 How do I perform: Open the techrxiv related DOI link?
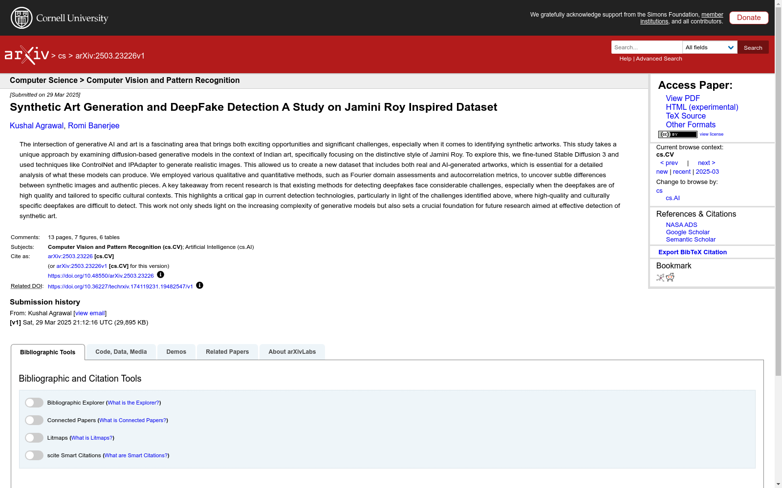pos(120,286)
